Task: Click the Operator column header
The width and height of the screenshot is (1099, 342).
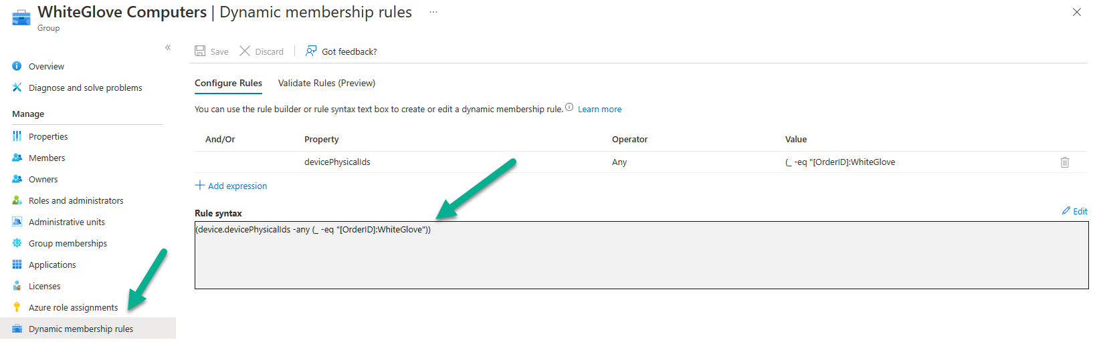Action: click(x=630, y=139)
